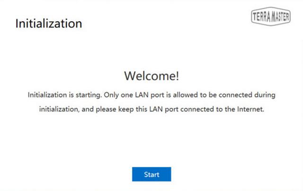Click the word "please" on the second line
Image resolution: width=303 pixels, height=191 pixels.
click(x=106, y=109)
